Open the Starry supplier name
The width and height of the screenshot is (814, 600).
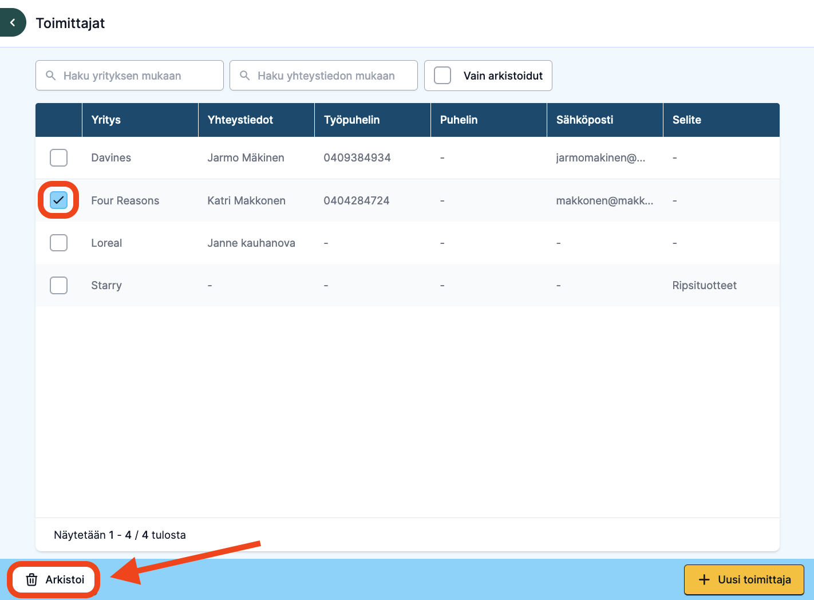coord(106,285)
